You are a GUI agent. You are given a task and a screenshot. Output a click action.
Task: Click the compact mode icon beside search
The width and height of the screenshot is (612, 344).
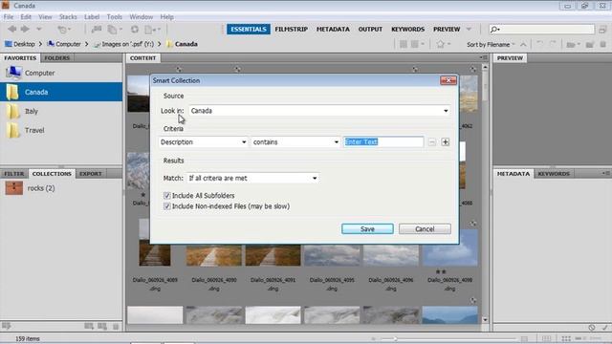[602, 30]
